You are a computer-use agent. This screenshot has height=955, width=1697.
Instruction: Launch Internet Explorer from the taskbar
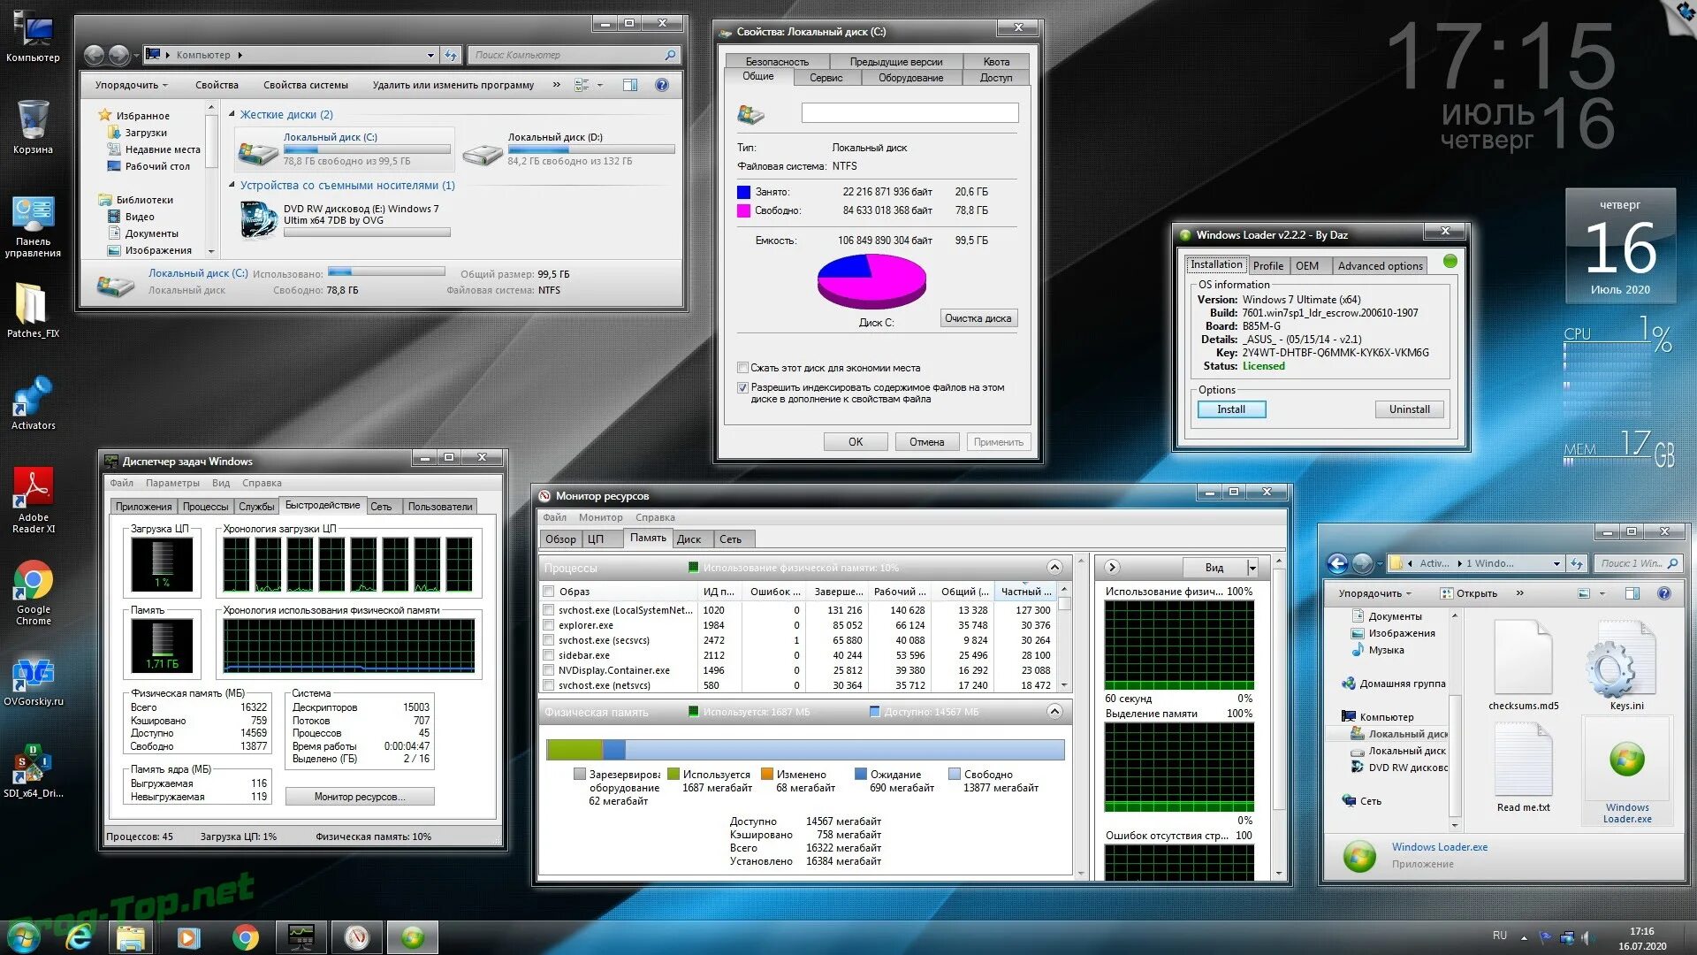click(x=80, y=937)
